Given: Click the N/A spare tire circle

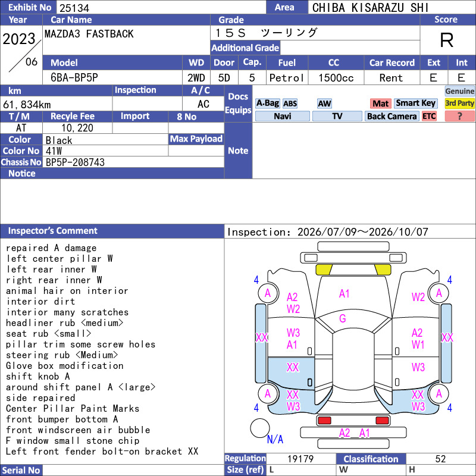Looking at the screenshot, I should [x=260, y=428].
